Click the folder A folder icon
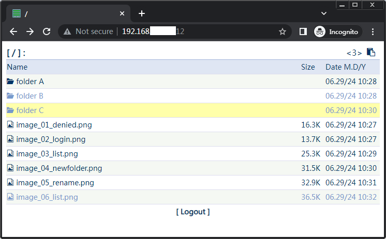This screenshot has height=239, width=386. pos(10,82)
